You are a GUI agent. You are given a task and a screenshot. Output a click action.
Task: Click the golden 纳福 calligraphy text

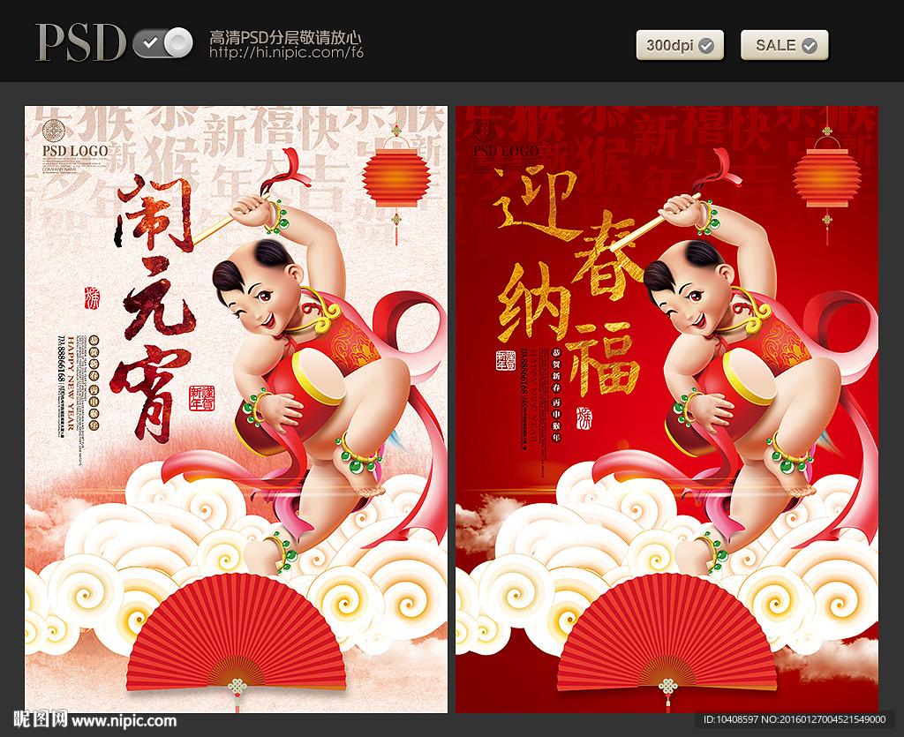pyautogui.click(x=568, y=331)
